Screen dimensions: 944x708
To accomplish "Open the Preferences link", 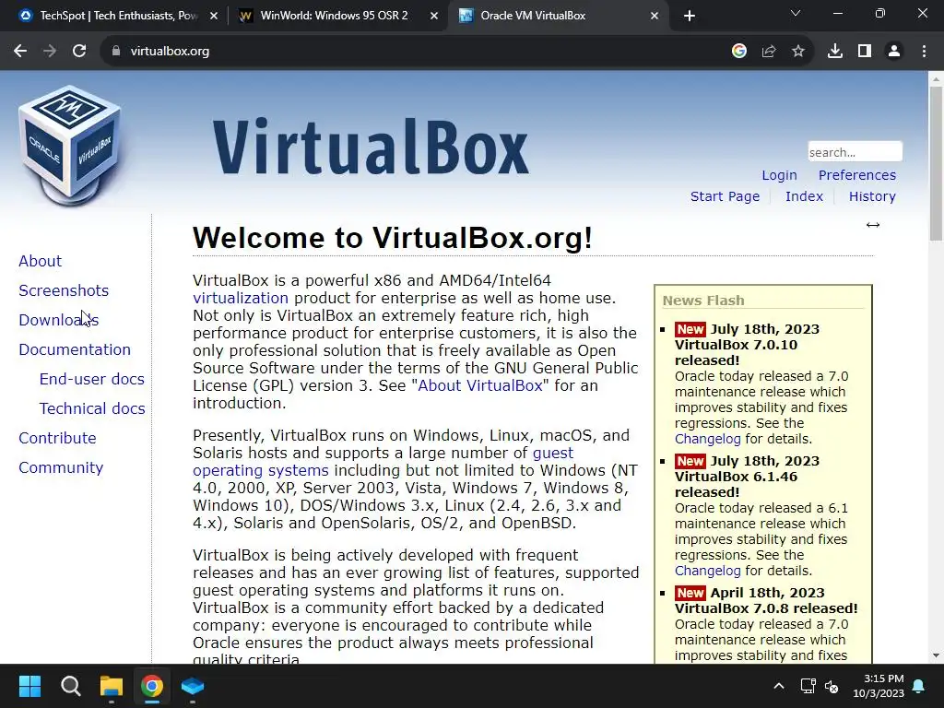I will click(x=856, y=175).
